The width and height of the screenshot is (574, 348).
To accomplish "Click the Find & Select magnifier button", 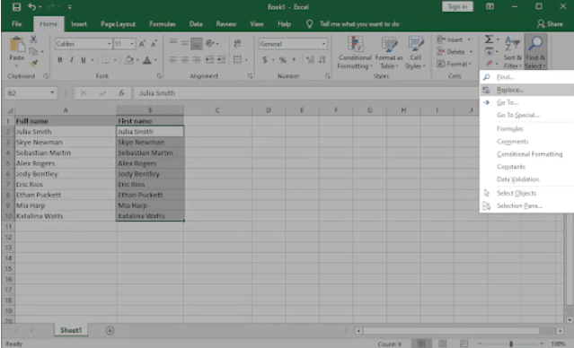I will (x=535, y=52).
